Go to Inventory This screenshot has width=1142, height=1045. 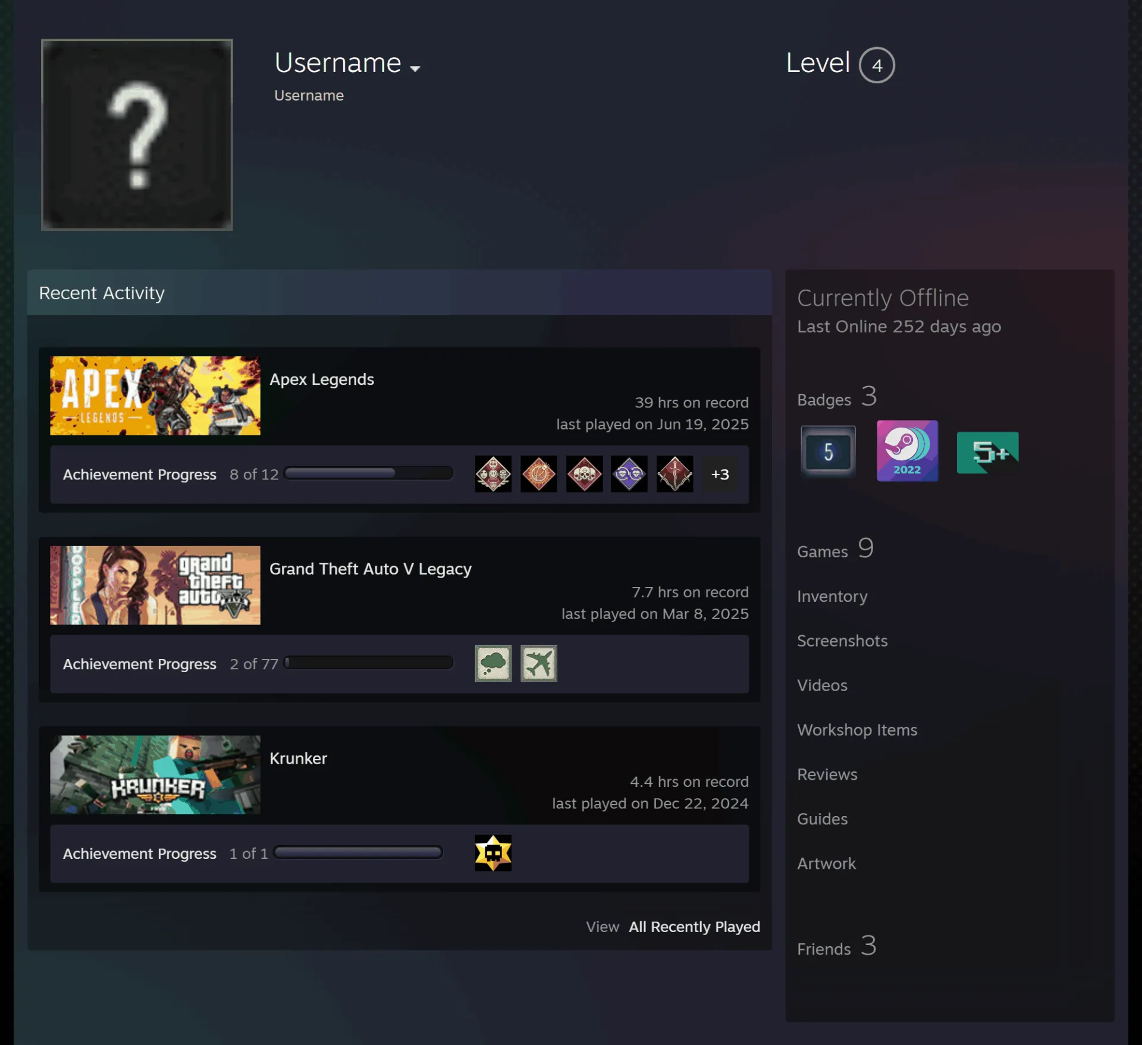(x=832, y=597)
